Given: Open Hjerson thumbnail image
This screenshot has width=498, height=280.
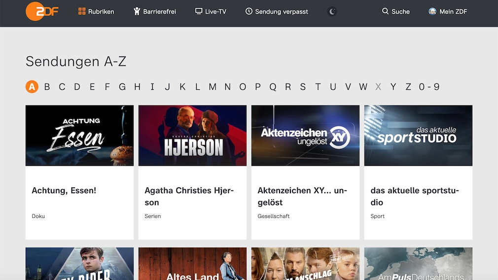Looking at the screenshot, I should tap(192, 136).
